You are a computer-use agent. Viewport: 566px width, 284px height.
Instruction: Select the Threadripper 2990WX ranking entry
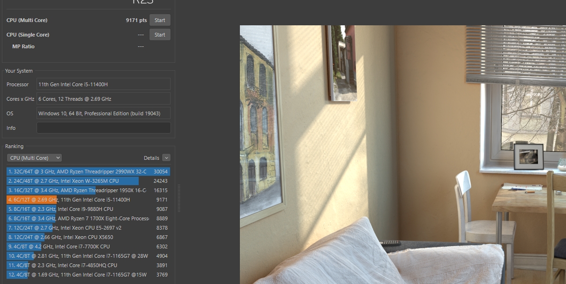pos(88,172)
